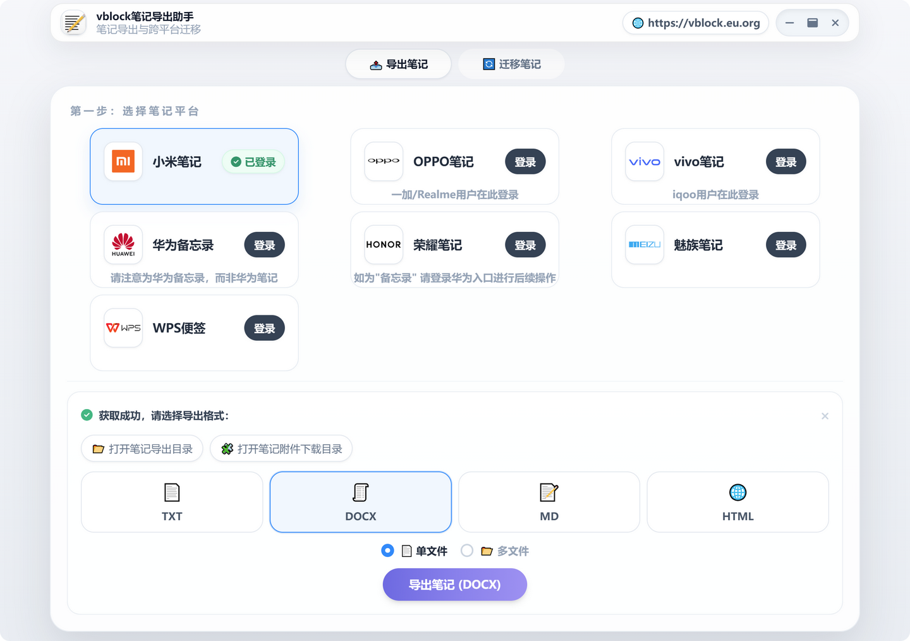This screenshot has height=641, width=910.
Task: Click the vivo logo icon
Action: pyautogui.click(x=645, y=161)
